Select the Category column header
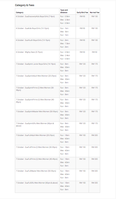 (x=20, y=12)
